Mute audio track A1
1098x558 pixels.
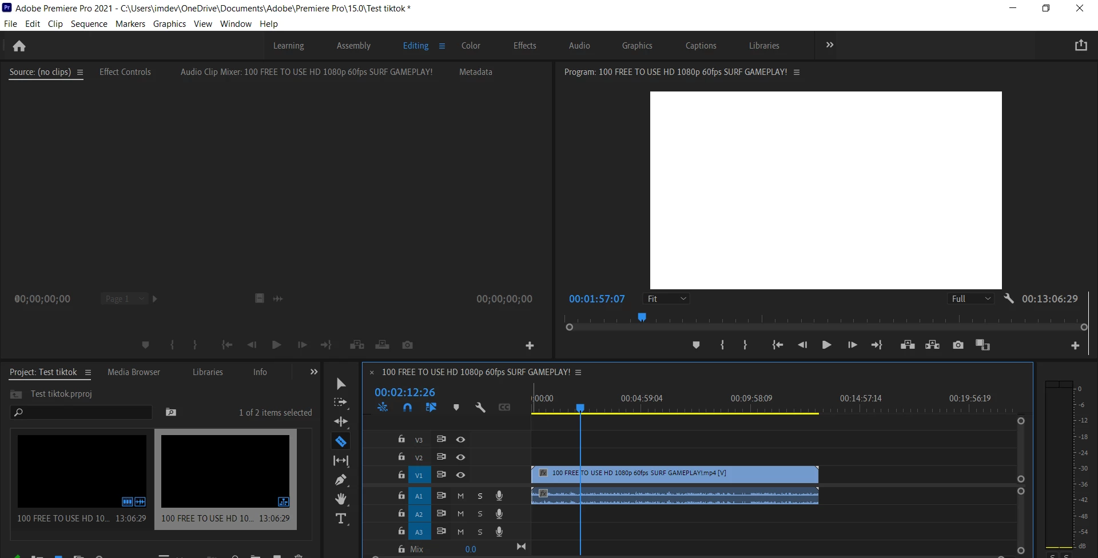click(x=460, y=496)
